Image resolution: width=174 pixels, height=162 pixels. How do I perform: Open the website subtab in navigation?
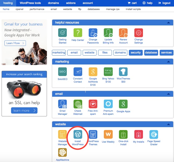click(68, 9)
